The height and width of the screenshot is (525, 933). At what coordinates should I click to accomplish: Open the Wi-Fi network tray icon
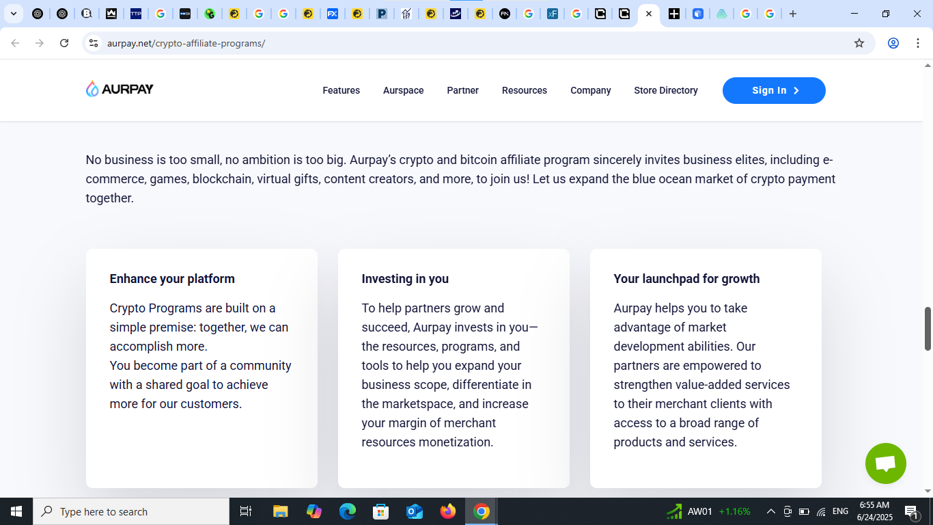click(821, 511)
